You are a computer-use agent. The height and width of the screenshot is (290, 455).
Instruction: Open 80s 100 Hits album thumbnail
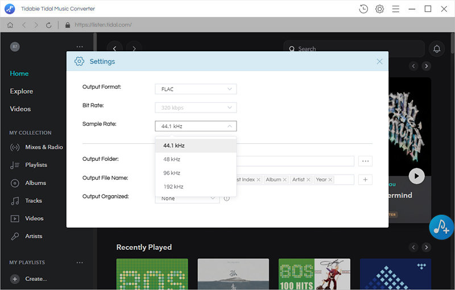tap(315, 274)
